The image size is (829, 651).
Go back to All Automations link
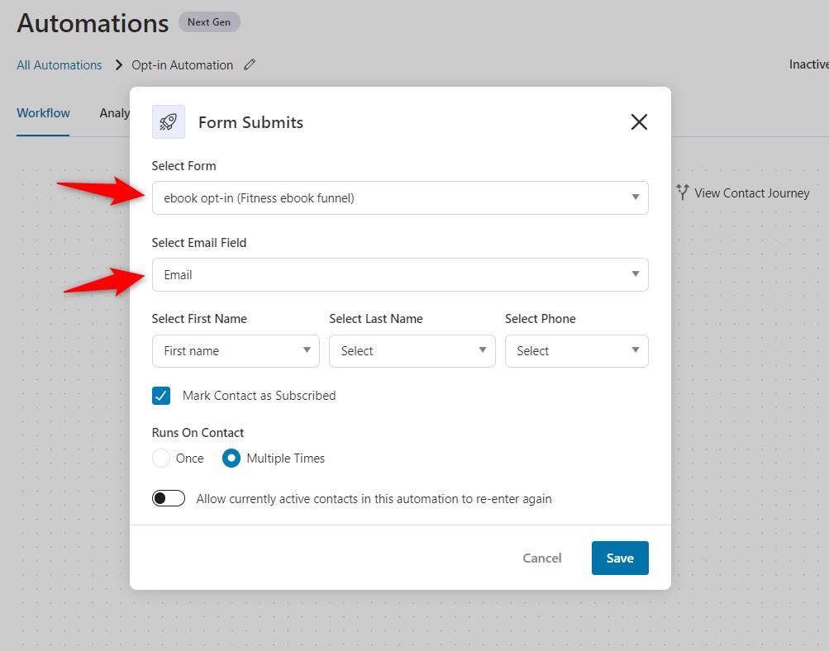[60, 65]
